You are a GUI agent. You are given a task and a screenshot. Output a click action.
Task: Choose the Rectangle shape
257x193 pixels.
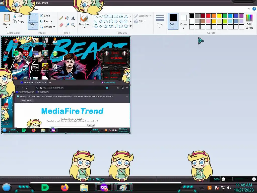pyautogui.click(x=111, y=16)
